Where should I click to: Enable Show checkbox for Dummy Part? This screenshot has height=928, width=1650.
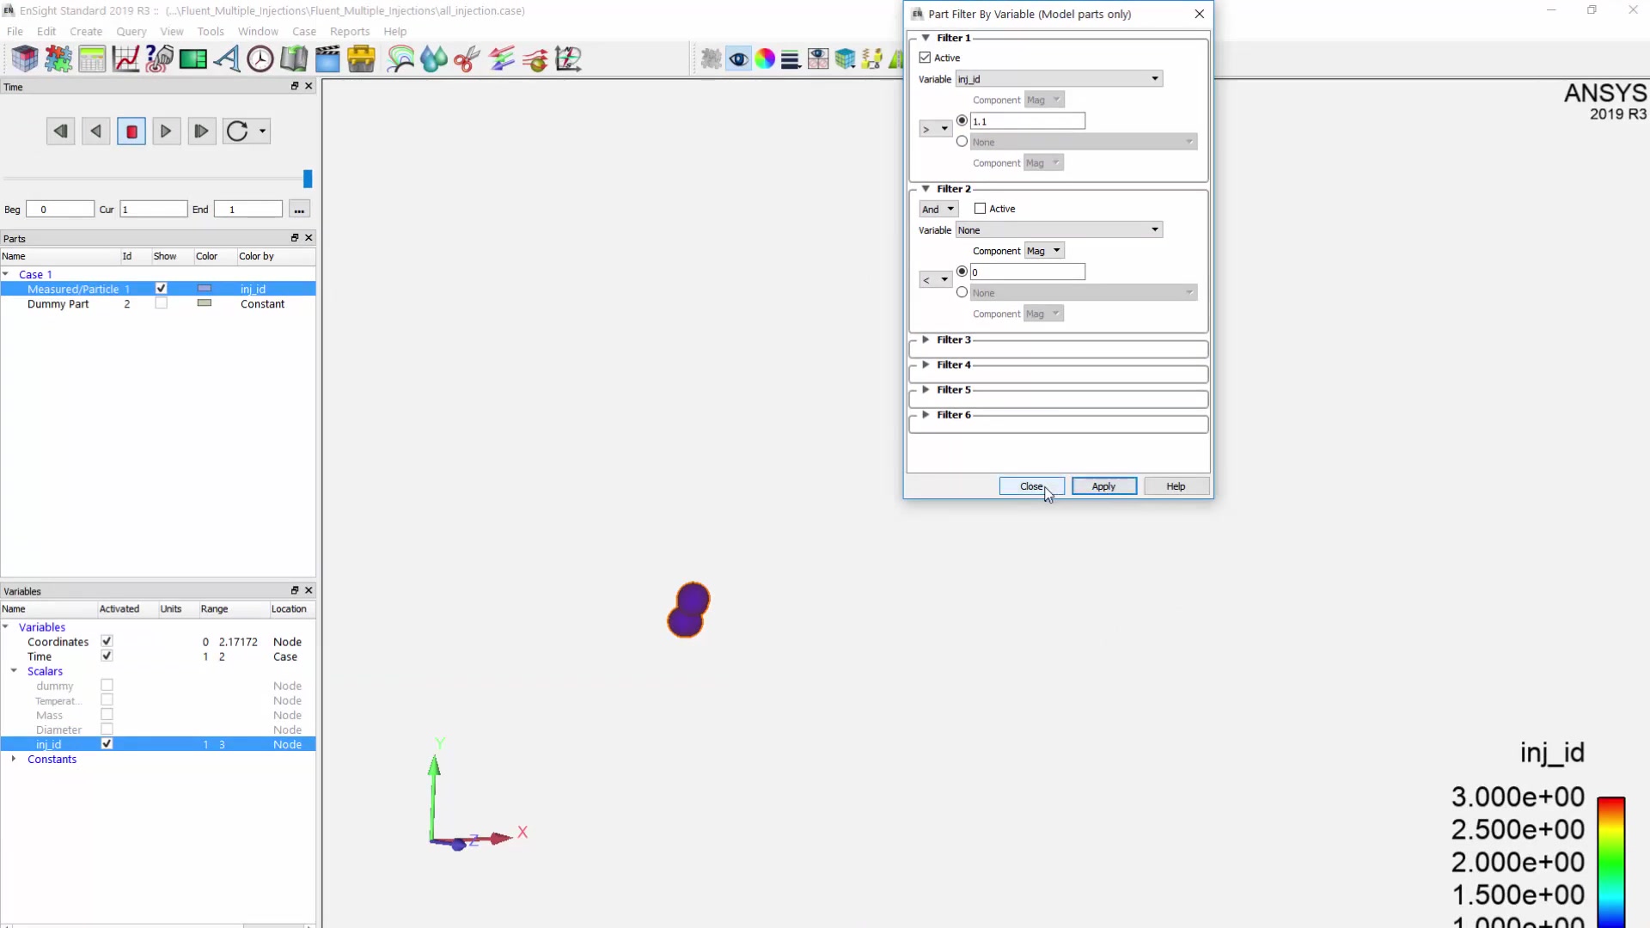click(x=161, y=303)
